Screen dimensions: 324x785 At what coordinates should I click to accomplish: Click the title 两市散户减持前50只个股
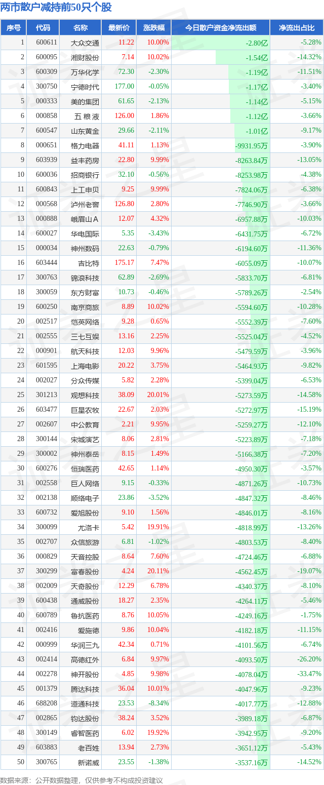pyautogui.click(x=56, y=8)
